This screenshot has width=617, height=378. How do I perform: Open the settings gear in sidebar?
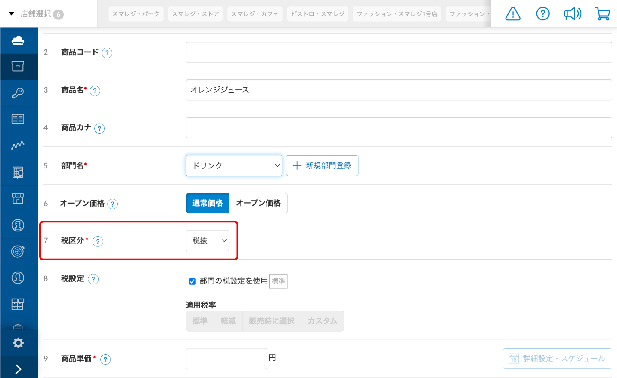pos(19,343)
